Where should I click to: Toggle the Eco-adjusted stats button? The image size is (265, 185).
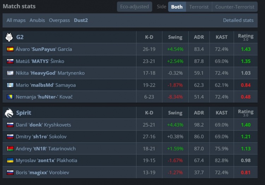[x=135, y=7]
